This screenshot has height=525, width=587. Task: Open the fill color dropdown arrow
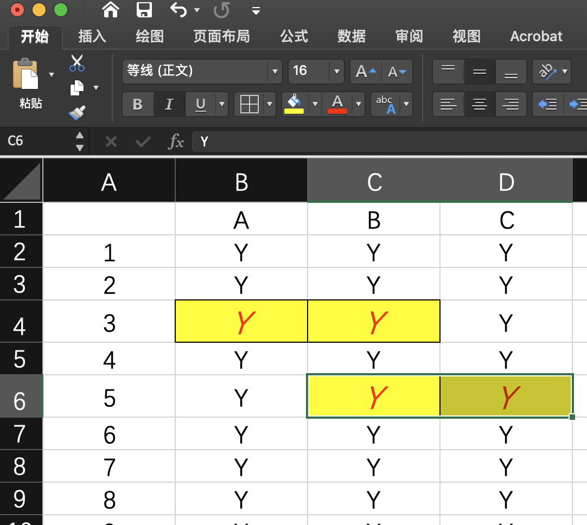click(315, 104)
